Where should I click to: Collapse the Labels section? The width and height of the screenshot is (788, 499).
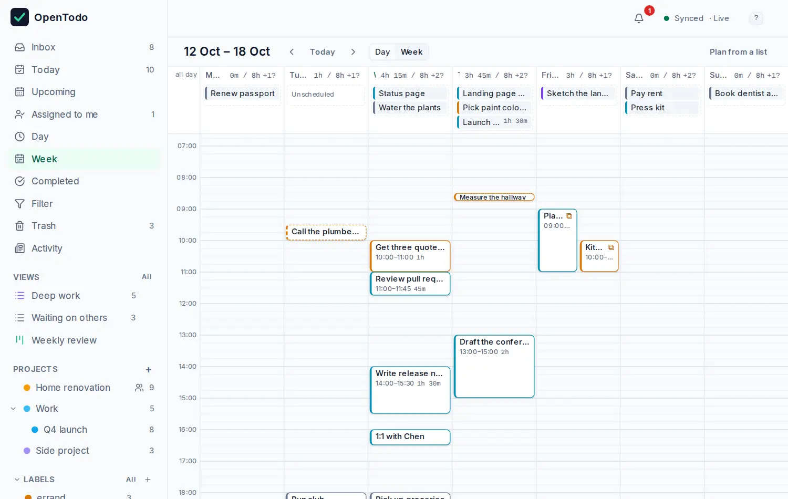[x=17, y=480]
